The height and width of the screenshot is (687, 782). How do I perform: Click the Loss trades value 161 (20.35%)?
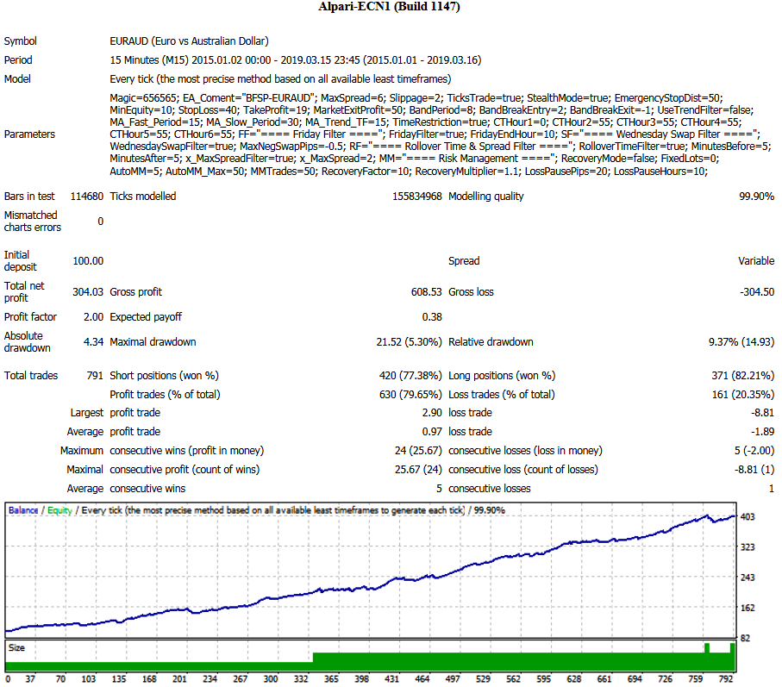[743, 394]
